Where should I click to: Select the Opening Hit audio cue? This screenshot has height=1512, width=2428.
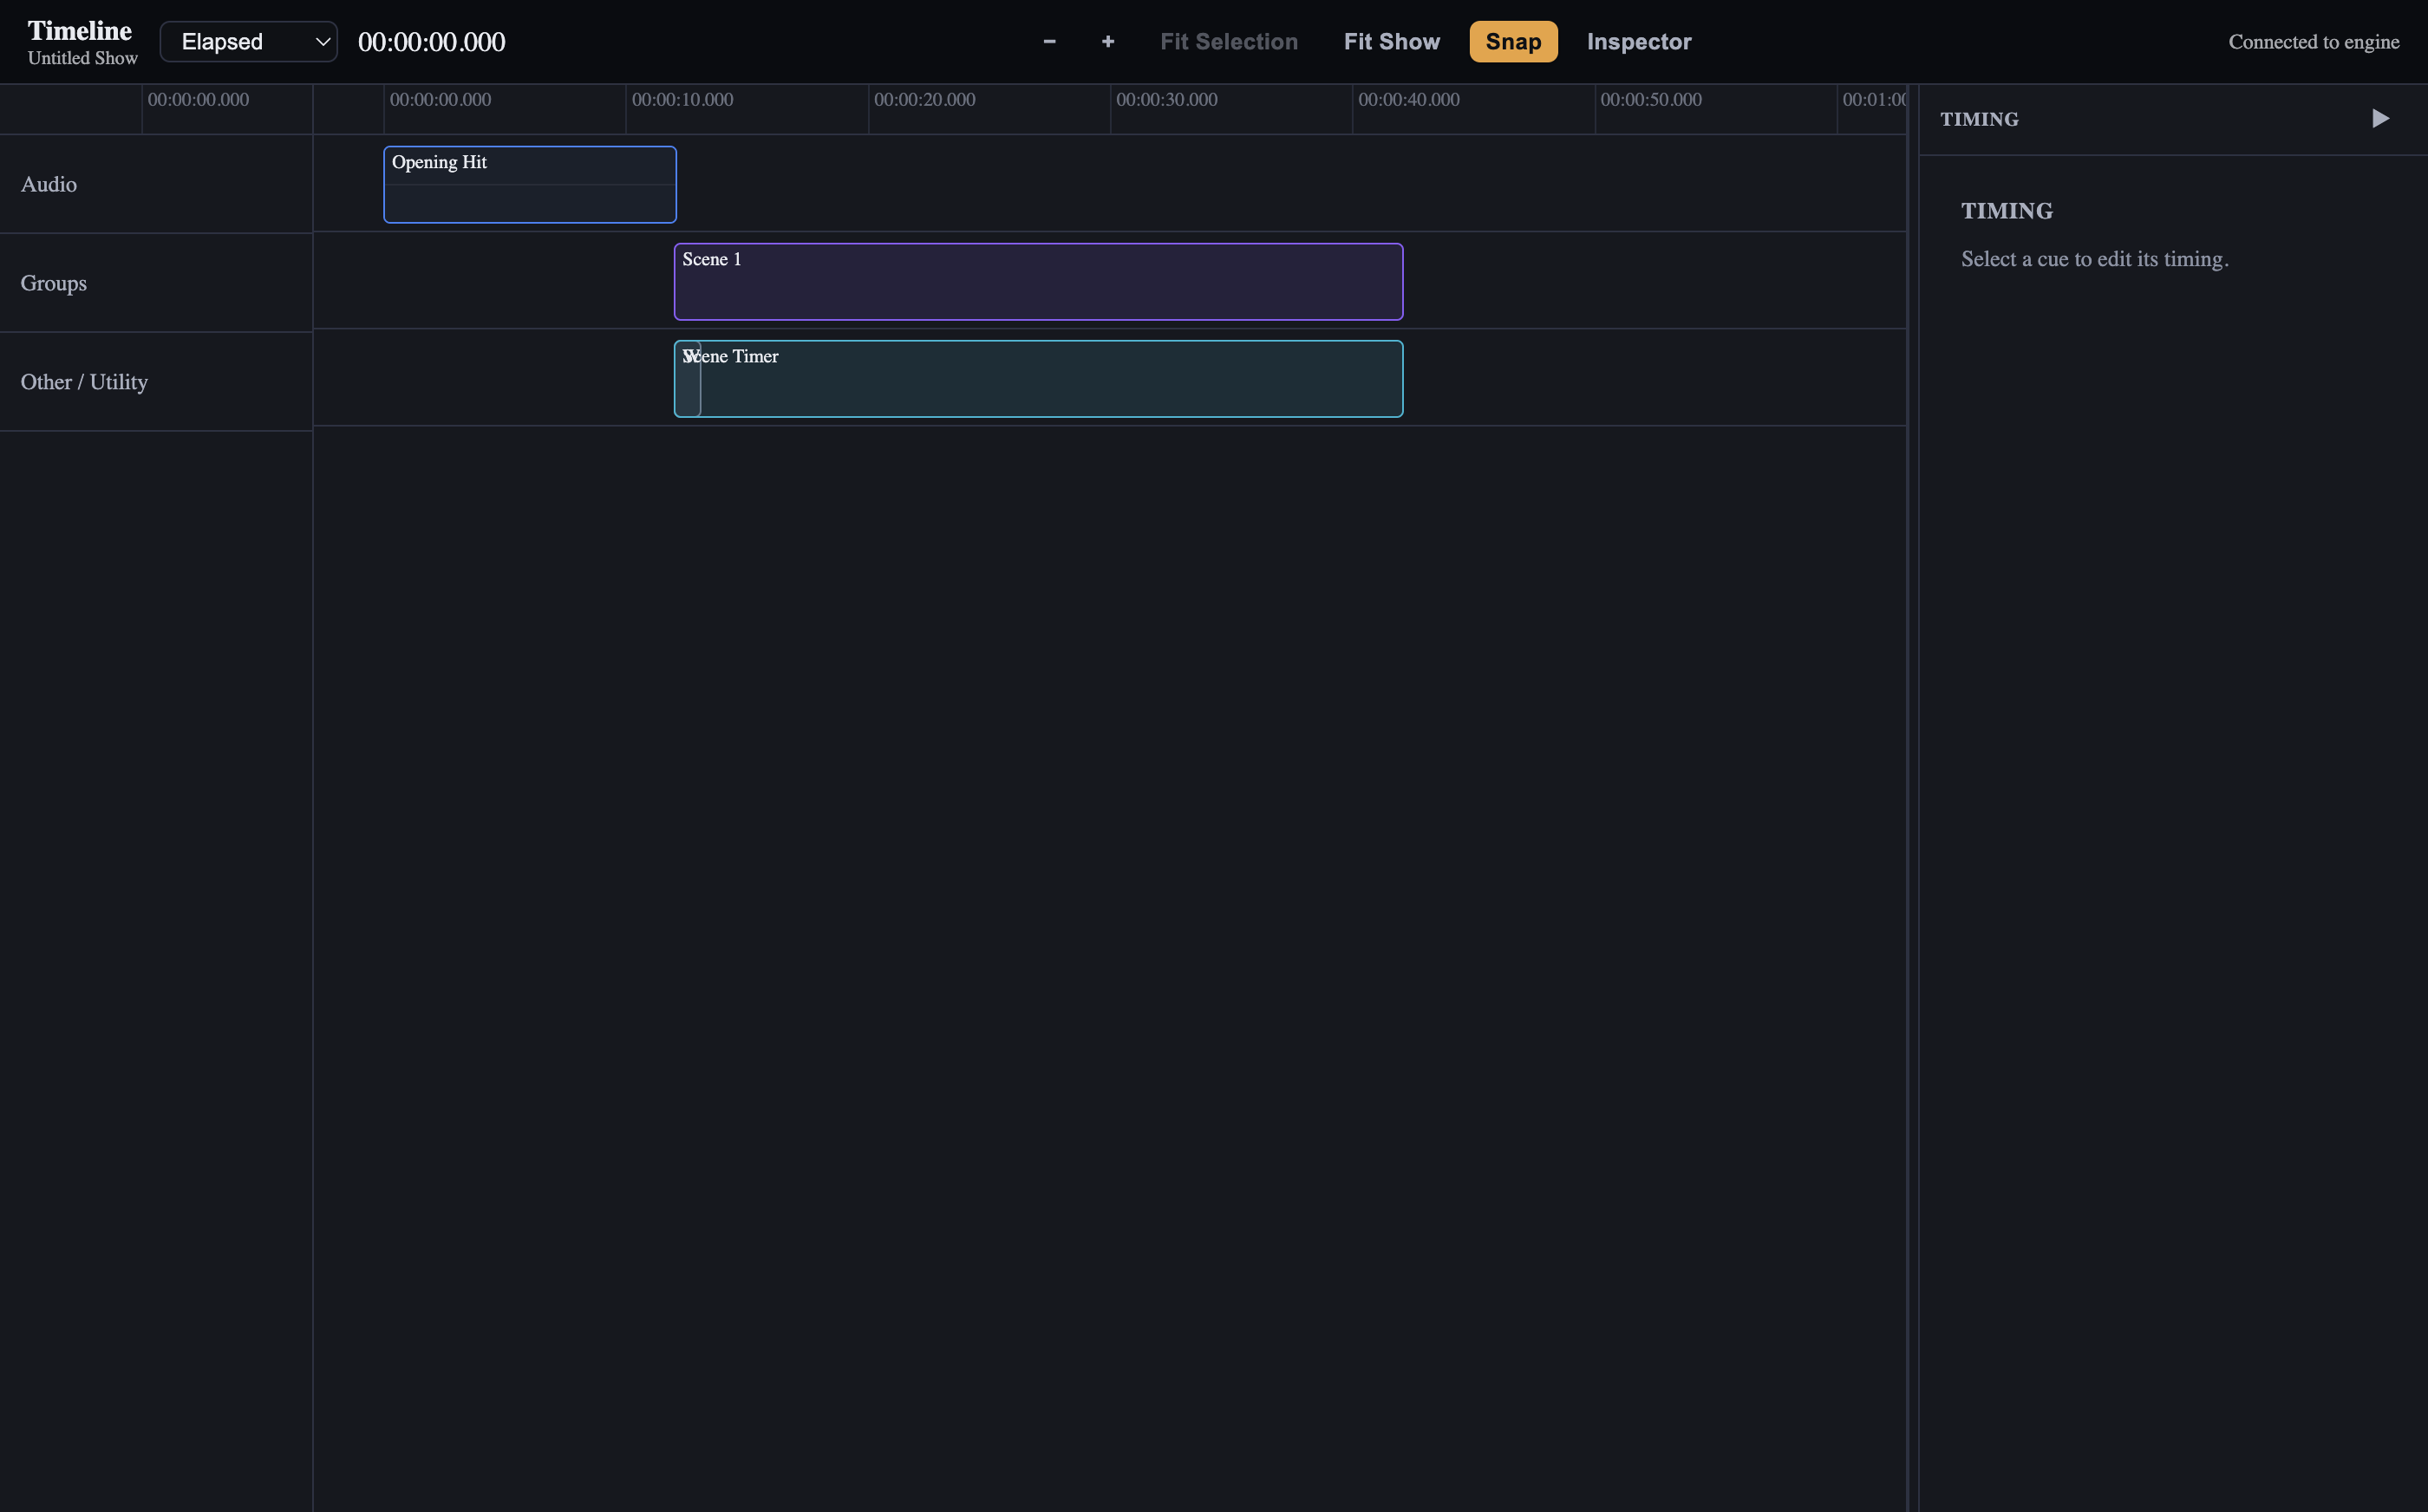point(529,184)
